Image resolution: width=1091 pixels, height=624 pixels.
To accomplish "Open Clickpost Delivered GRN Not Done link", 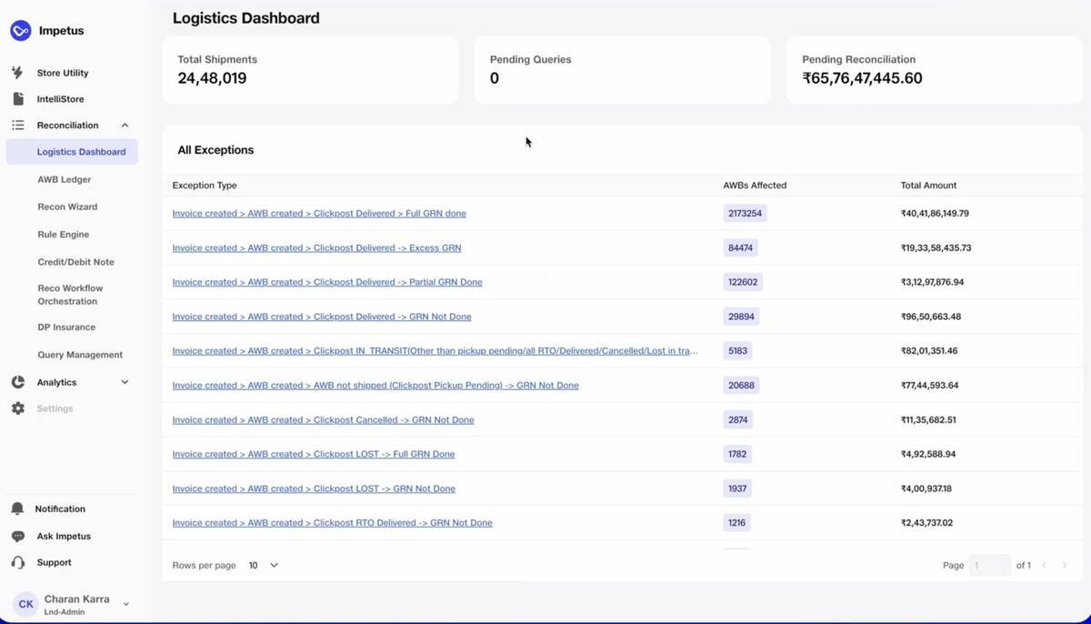I will 322,317.
